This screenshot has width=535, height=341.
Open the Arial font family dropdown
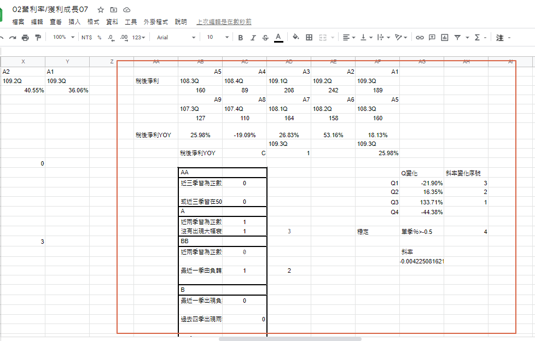(176, 38)
